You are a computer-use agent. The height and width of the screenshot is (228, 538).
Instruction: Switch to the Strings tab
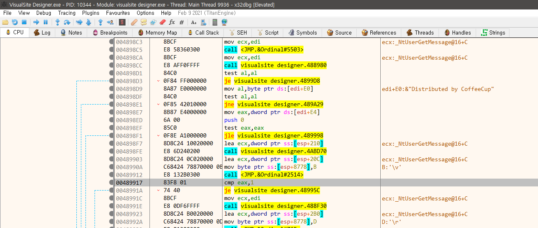click(x=493, y=33)
